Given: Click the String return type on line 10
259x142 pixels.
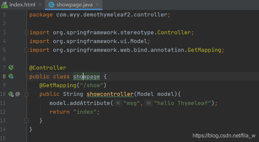Looking at the screenshot, I should 73,94.
